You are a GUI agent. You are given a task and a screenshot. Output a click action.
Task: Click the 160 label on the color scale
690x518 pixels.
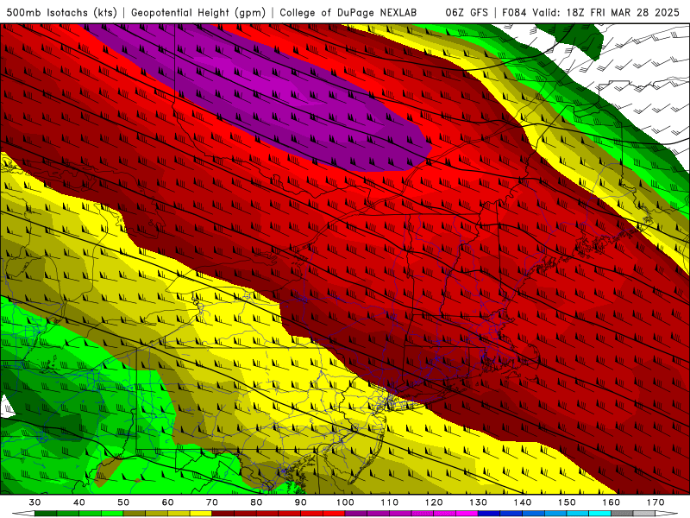coord(612,502)
